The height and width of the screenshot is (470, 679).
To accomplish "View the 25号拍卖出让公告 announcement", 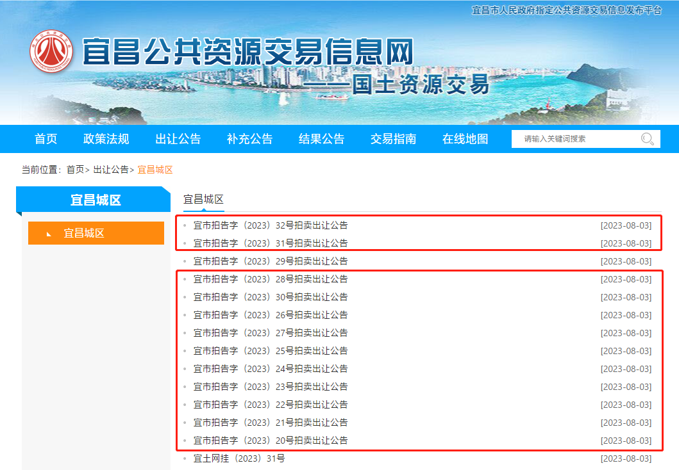I will point(271,351).
